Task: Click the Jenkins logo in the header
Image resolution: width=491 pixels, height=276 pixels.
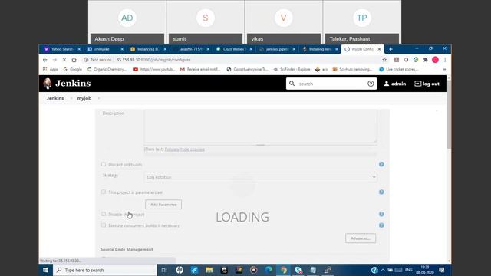Action: 67,84
